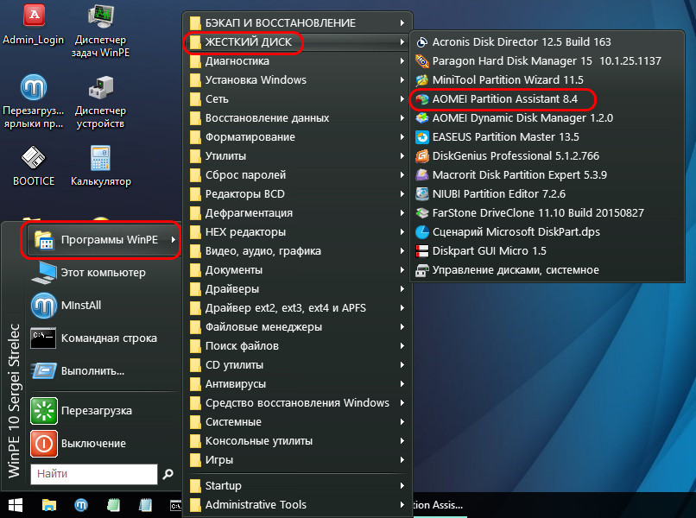696x518 pixels.
Task: Open Acronis Disk Director 12.5 icon
Action: tap(421, 42)
